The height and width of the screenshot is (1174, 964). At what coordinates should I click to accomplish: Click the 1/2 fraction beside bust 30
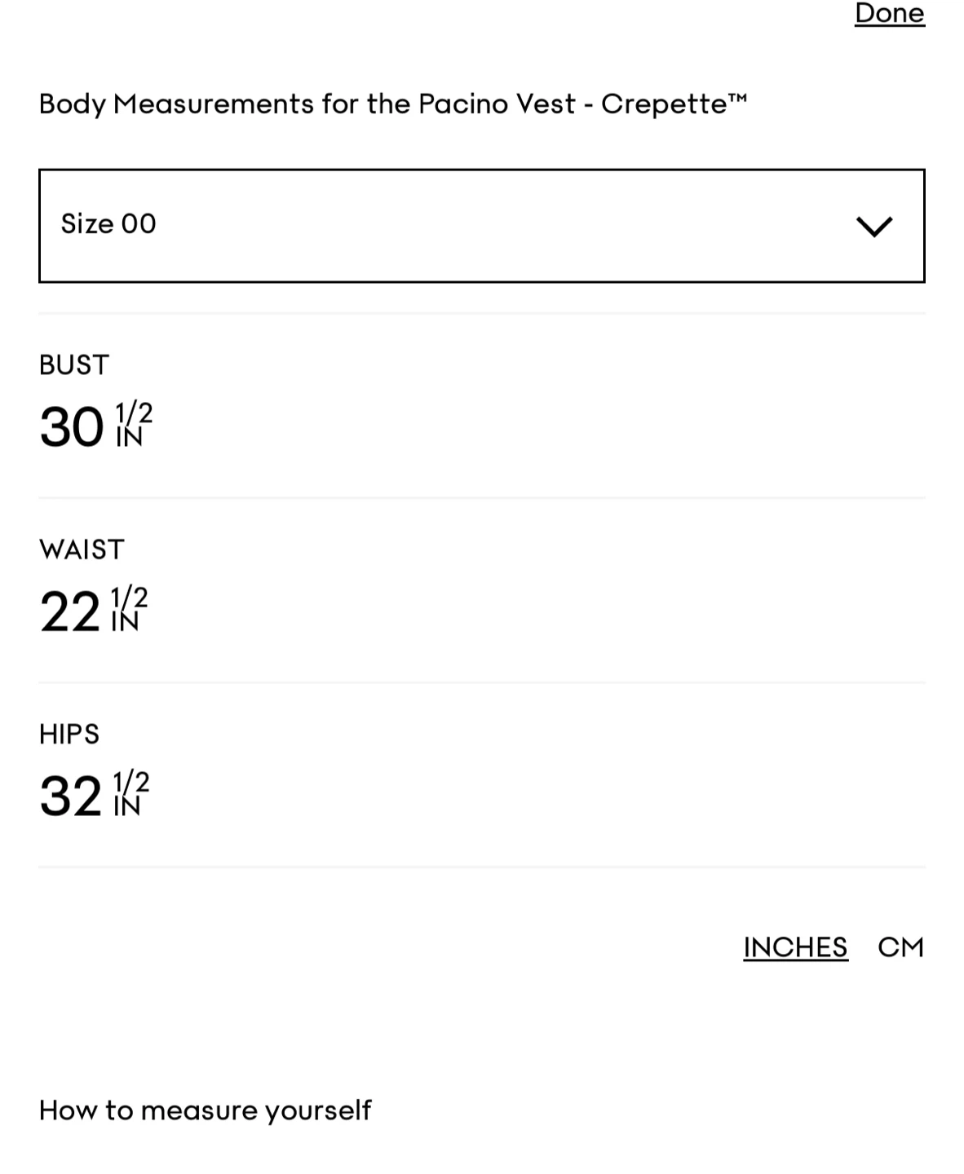(x=135, y=414)
